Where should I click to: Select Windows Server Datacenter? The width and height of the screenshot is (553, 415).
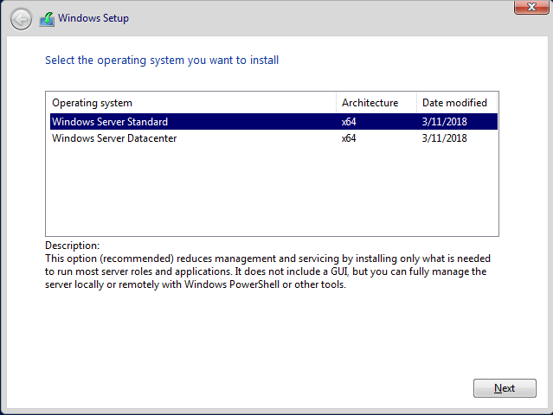click(x=114, y=137)
